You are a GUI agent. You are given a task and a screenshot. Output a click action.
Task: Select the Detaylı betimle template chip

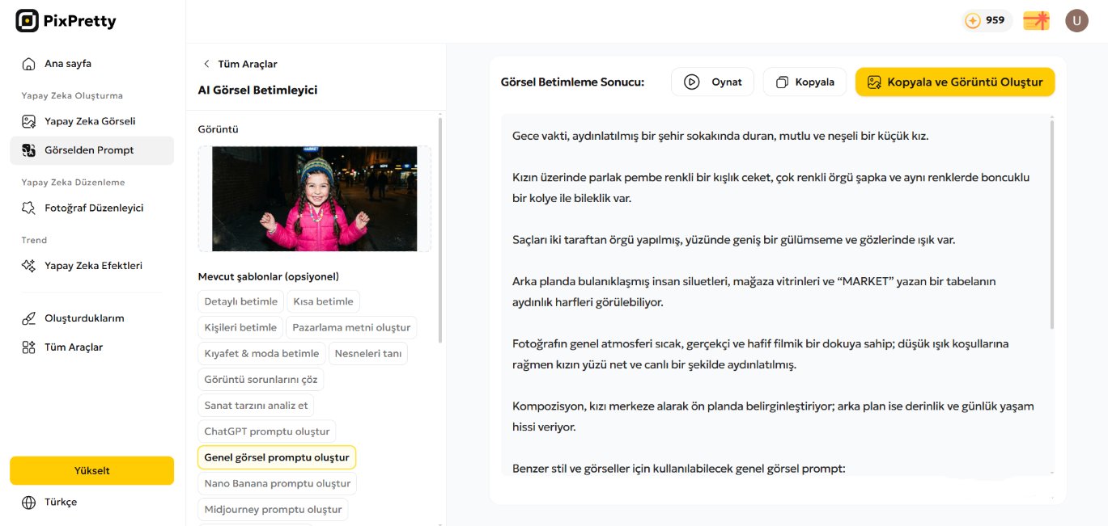click(x=240, y=301)
